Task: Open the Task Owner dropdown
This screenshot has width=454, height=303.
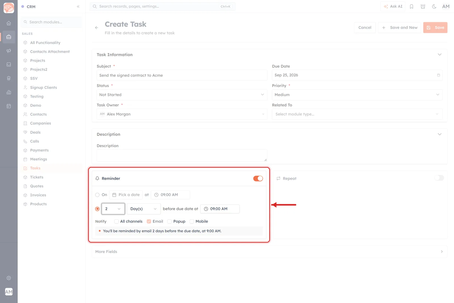Action: [182, 114]
